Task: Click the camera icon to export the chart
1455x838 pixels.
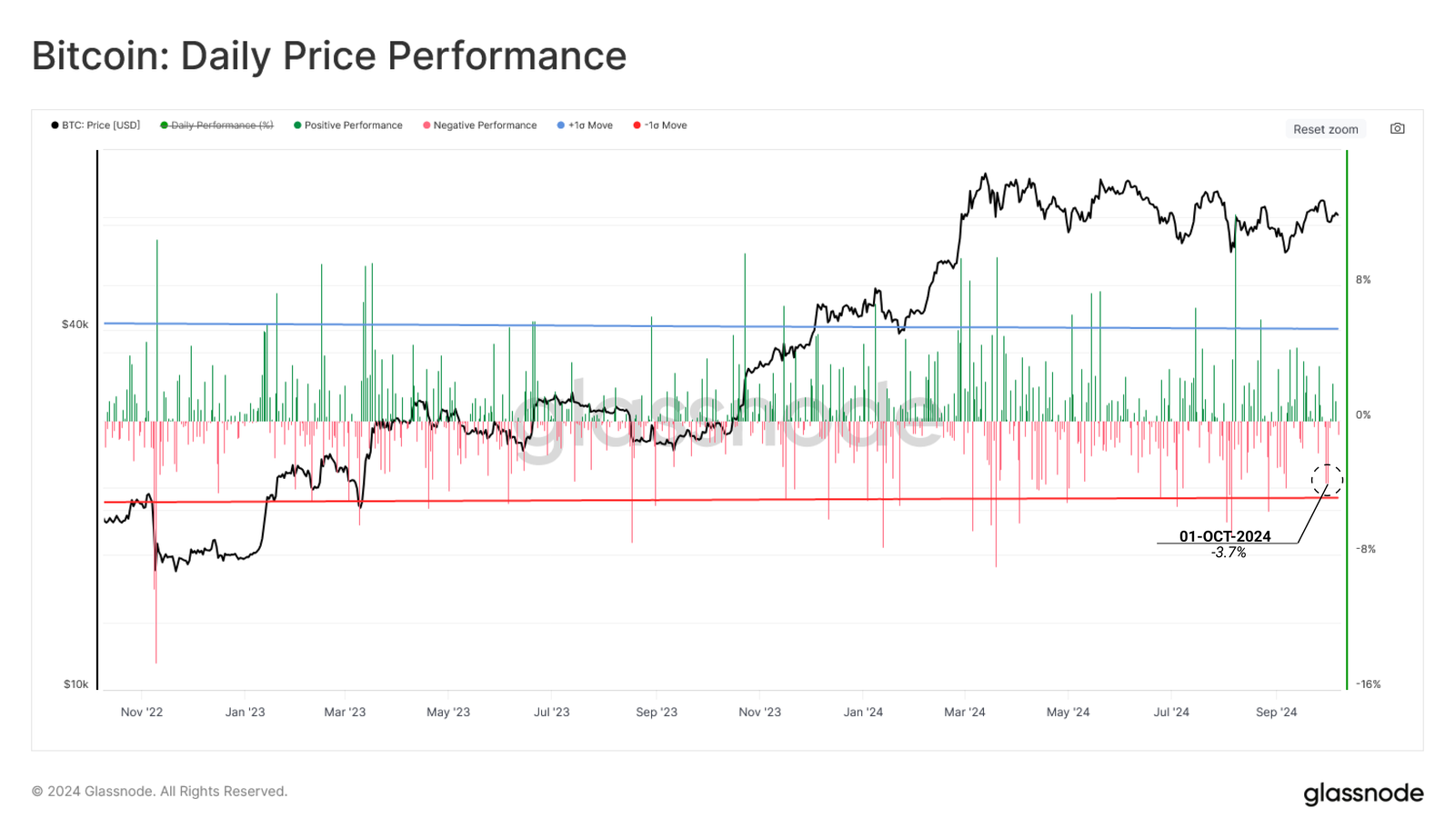Action: pyautogui.click(x=1398, y=128)
